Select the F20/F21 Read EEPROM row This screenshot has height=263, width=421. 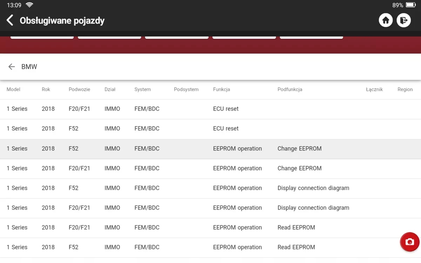[x=210, y=227]
